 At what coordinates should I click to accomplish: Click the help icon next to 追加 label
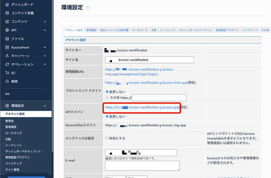click(112, 158)
